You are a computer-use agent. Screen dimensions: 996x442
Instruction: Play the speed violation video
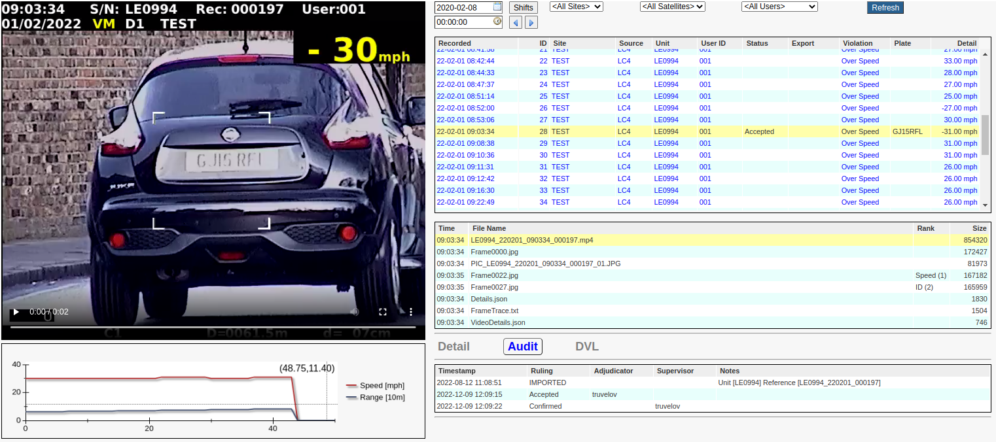(x=16, y=312)
